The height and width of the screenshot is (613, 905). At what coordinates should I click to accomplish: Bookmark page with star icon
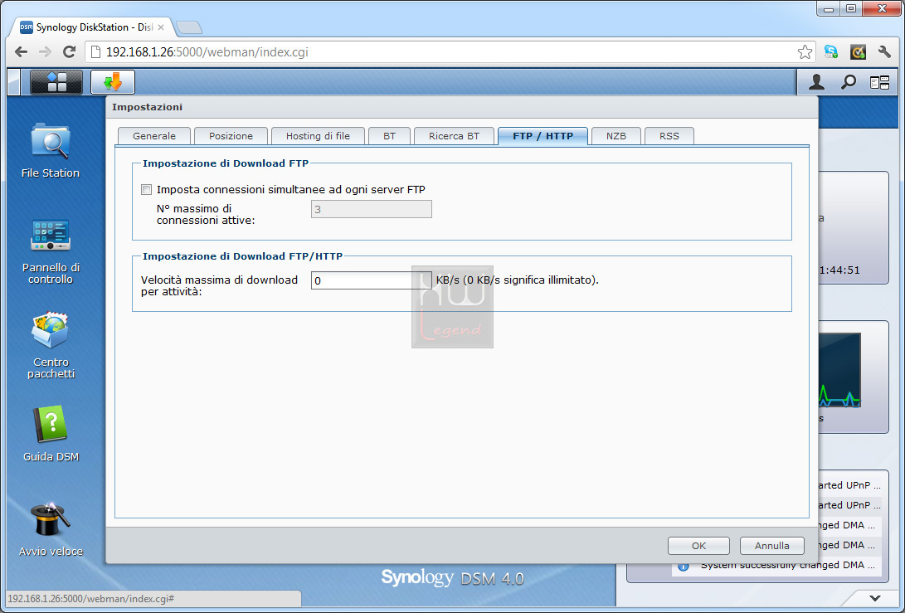805,52
